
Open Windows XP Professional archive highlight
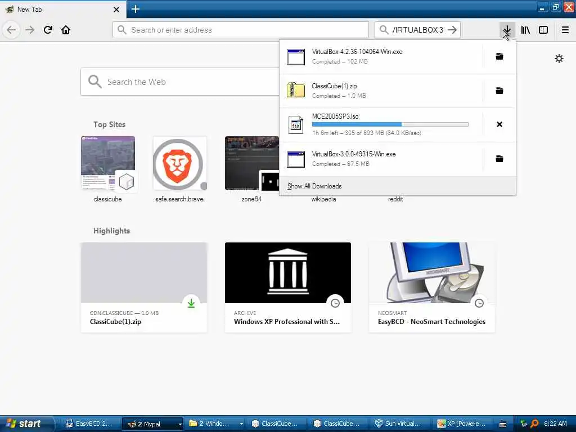288,287
